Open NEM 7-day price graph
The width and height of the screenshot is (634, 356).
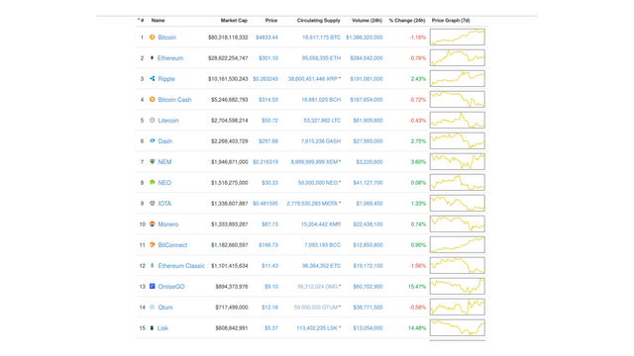(458, 161)
